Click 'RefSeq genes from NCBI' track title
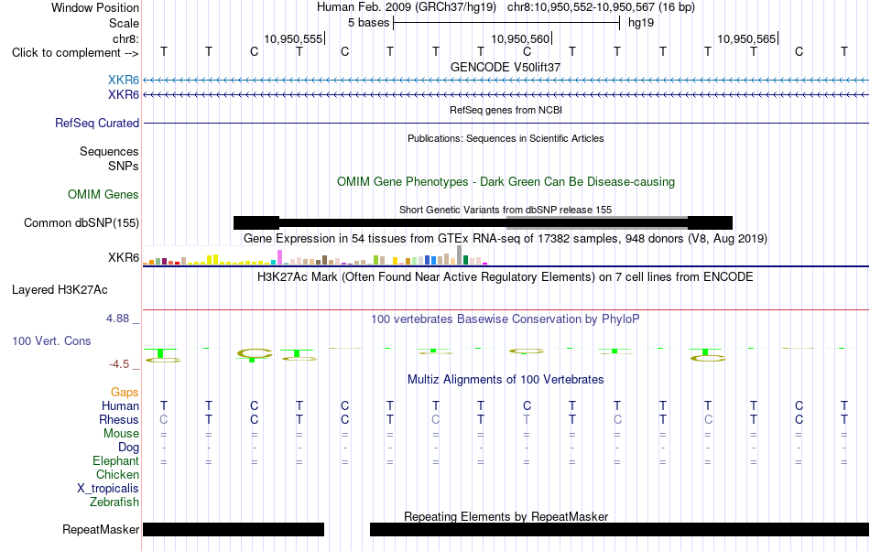Screen dimensions: 870x551 coord(506,110)
